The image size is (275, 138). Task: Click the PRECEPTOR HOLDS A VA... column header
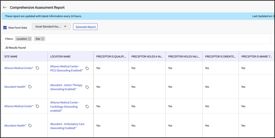coord(147,56)
